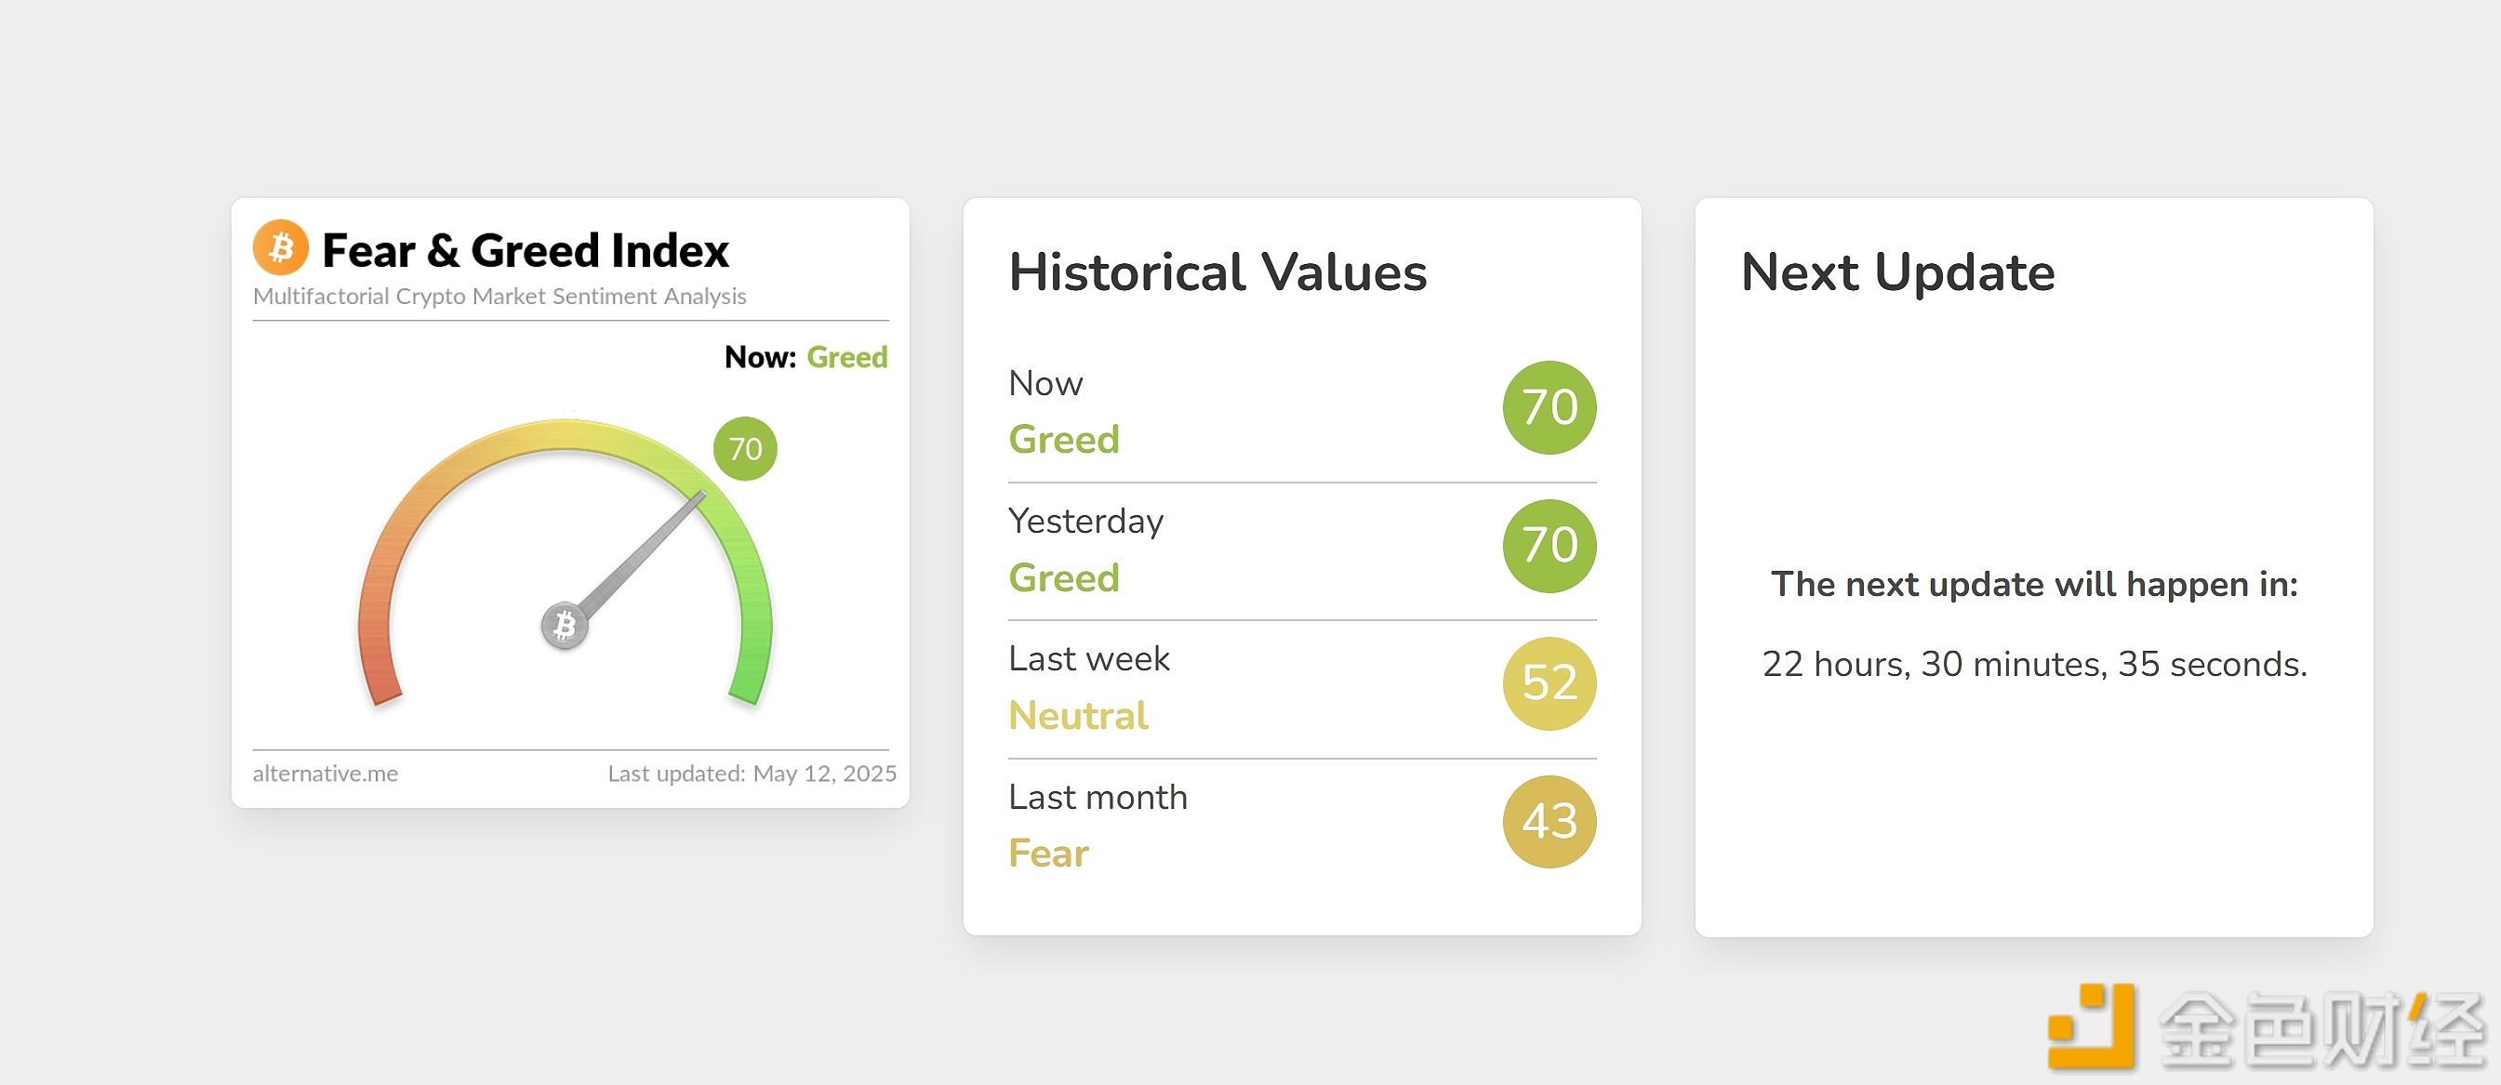Click the Last week 52 circle
2501x1085 pixels.
1549,683
